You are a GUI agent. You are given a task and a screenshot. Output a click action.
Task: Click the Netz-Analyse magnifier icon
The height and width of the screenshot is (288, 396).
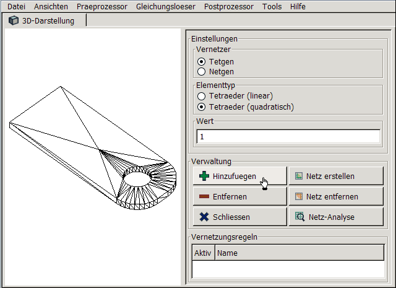299,217
